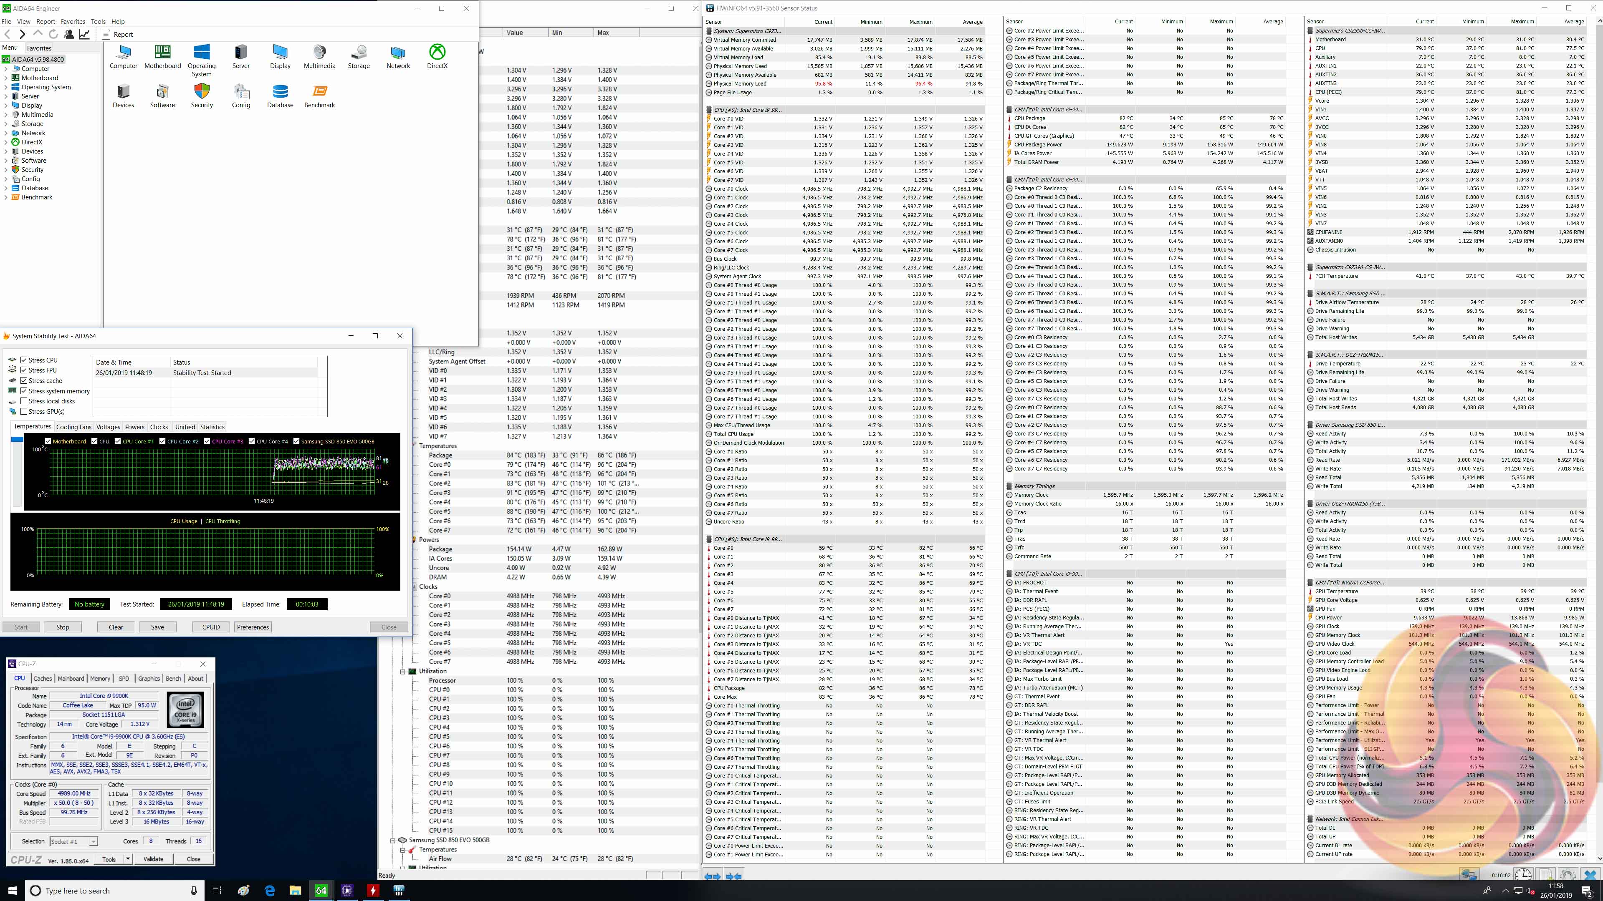
Task: Click the AIDA64 refresh toolbar icon
Action: pos(53,34)
